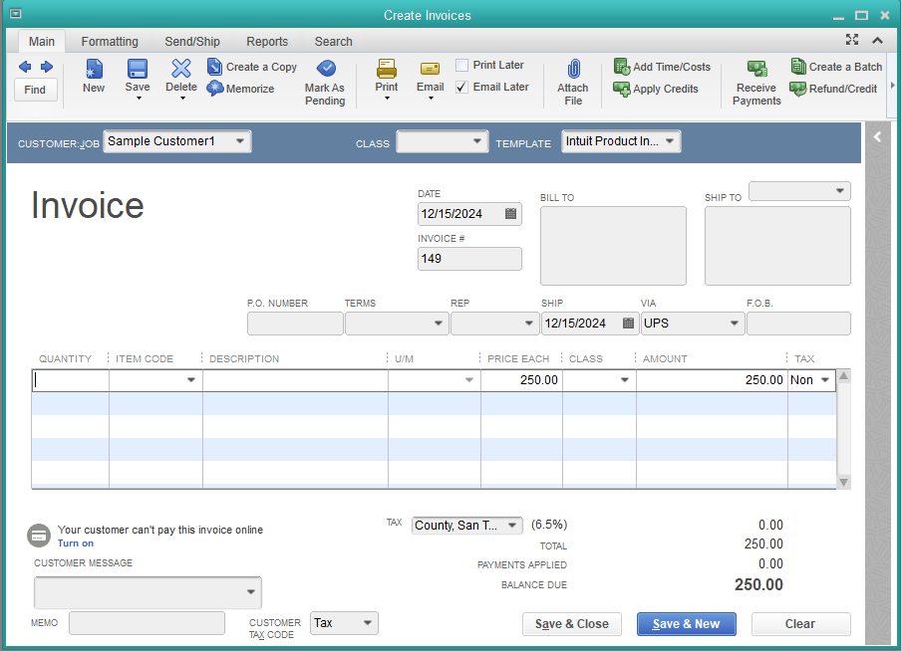Save the invoice using toolbar Save icon
Image resolution: width=901 pixels, height=651 pixels.
point(138,69)
